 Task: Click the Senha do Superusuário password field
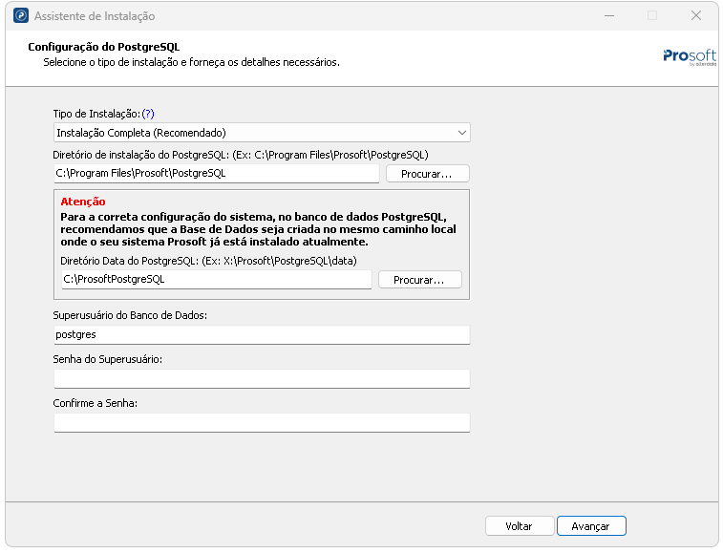pyautogui.click(x=261, y=379)
